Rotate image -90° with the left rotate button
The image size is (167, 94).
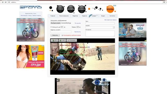[x=55, y=40]
